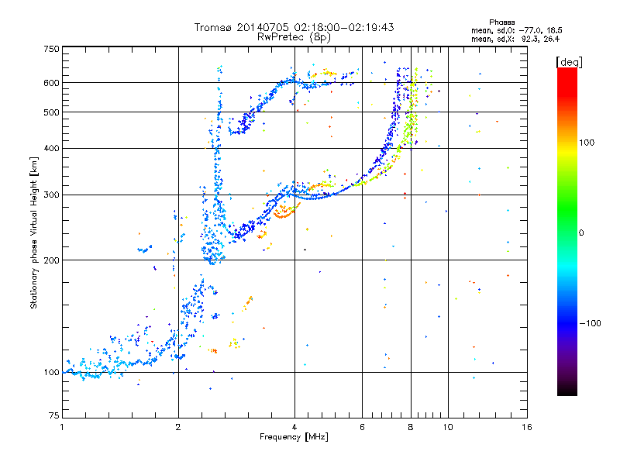Click the x-axis label '8'
This screenshot has width=620, height=465.
click(411, 427)
